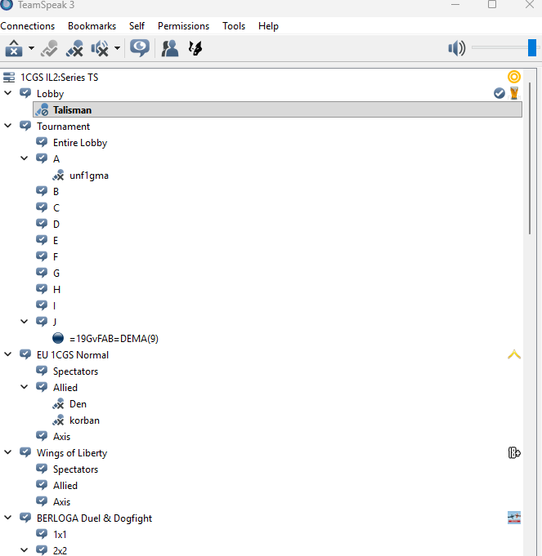The height and width of the screenshot is (556, 542).
Task: Collapse the BERLOGA Duel & Dogfight channel
Action: [8, 518]
